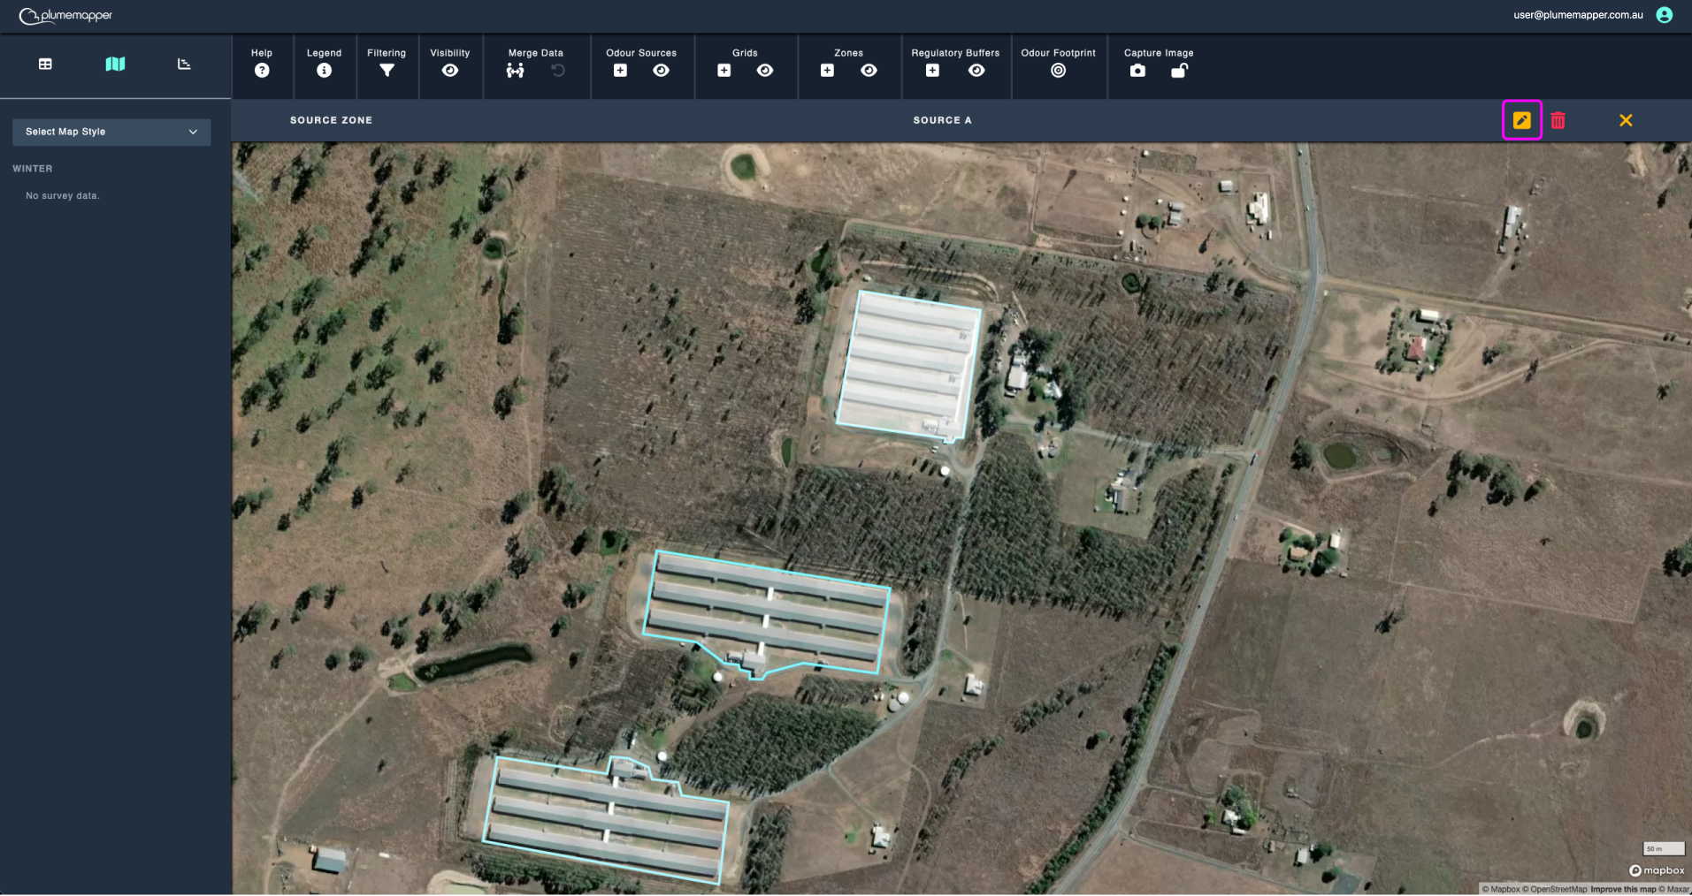1692x896 pixels.
Task: Open the Legend info icon
Action: (324, 71)
